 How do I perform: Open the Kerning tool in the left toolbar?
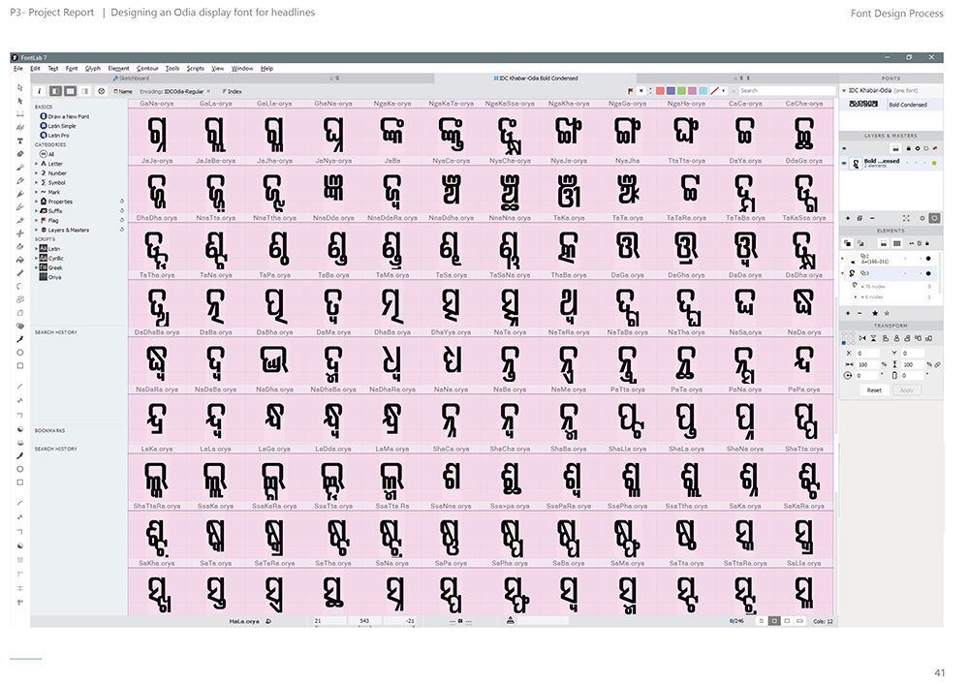pyautogui.click(x=19, y=127)
